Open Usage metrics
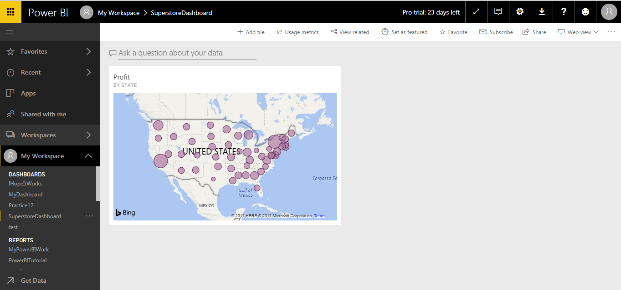This screenshot has height=290, width=621. (x=298, y=32)
